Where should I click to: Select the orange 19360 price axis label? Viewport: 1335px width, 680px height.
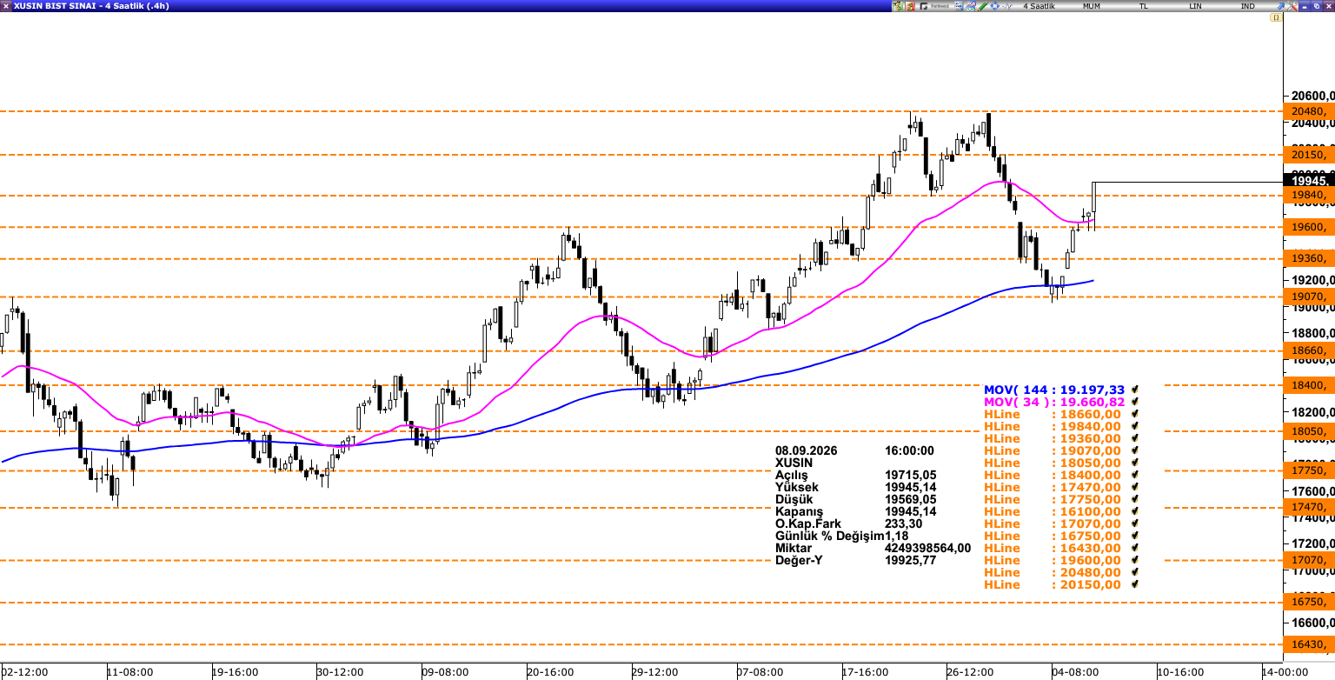pos(1309,258)
